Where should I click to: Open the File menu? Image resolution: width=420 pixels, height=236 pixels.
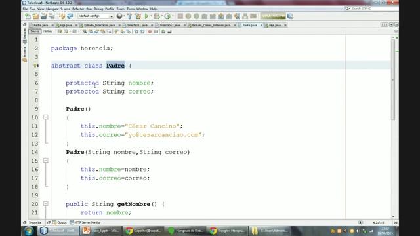coord(25,9)
